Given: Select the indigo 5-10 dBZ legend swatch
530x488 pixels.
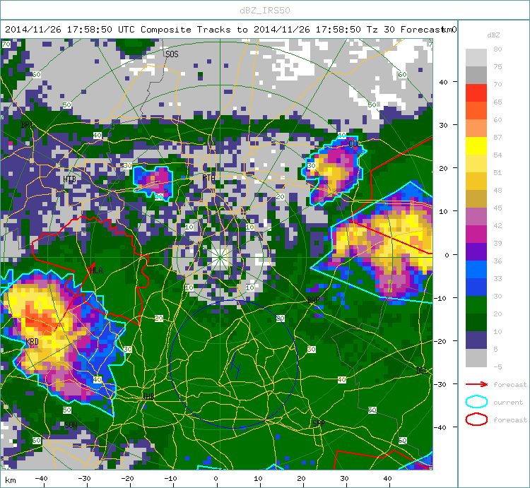Looking at the screenshot, I should click(476, 340).
